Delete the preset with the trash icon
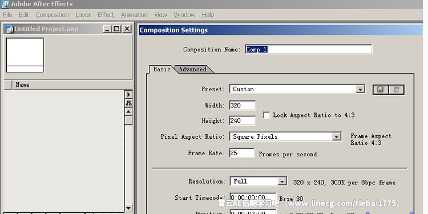The image size is (428, 214). click(397, 90)
